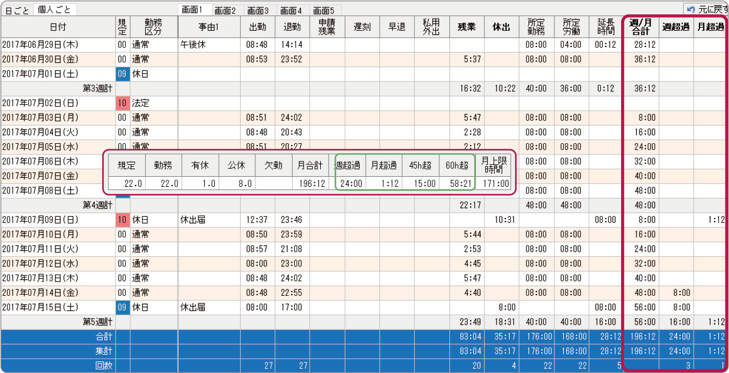The image size is (729, 373).
Task: Click the 合計 total row label
Action: coord(104,336)
